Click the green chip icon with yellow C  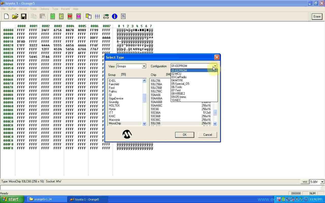click(x=61, y=16)
